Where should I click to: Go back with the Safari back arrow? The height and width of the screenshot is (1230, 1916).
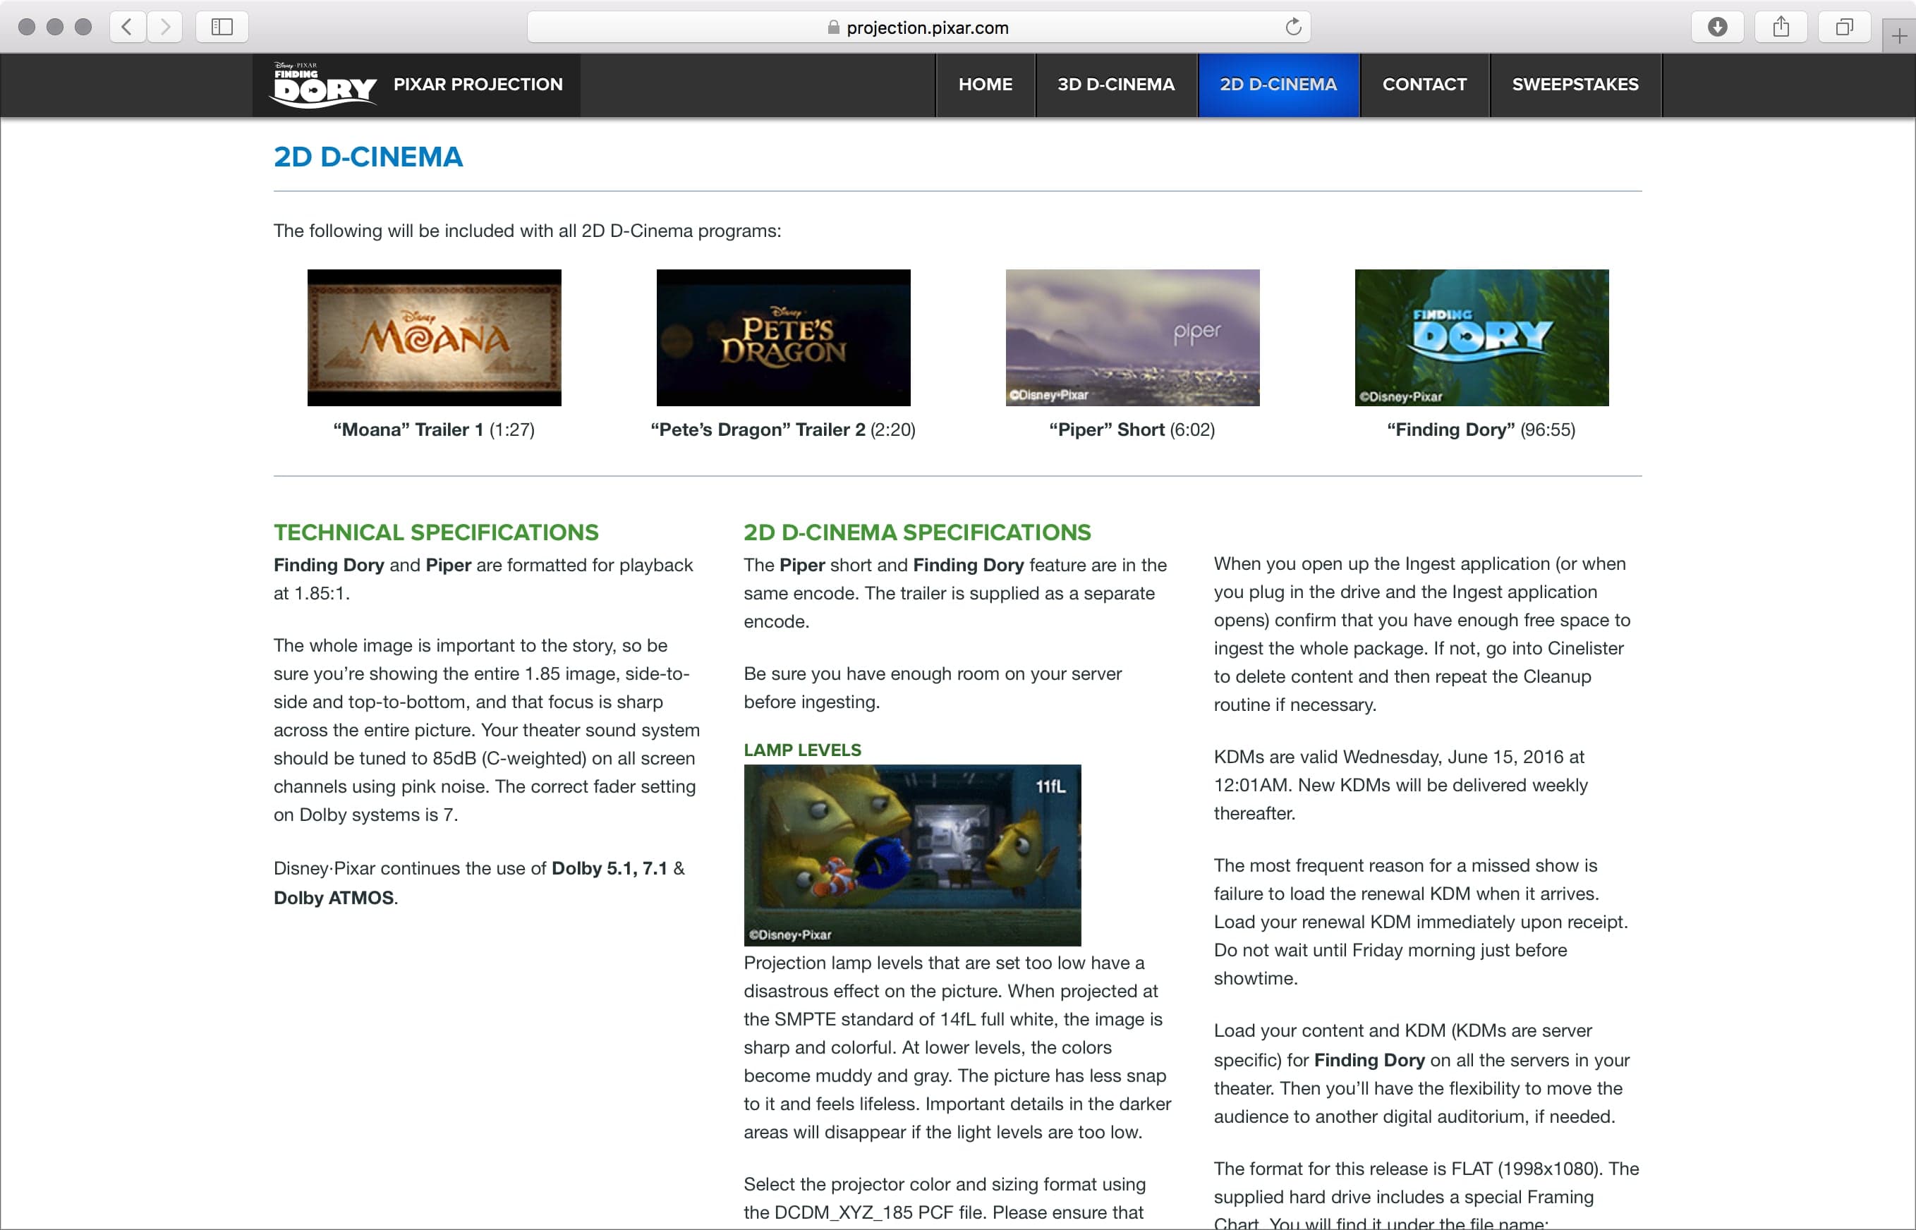pyautogui.click(x=127, y=28)
